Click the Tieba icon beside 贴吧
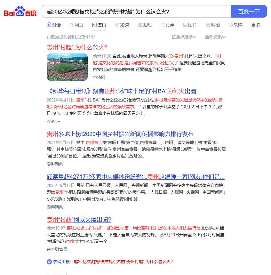 point(140,25)
